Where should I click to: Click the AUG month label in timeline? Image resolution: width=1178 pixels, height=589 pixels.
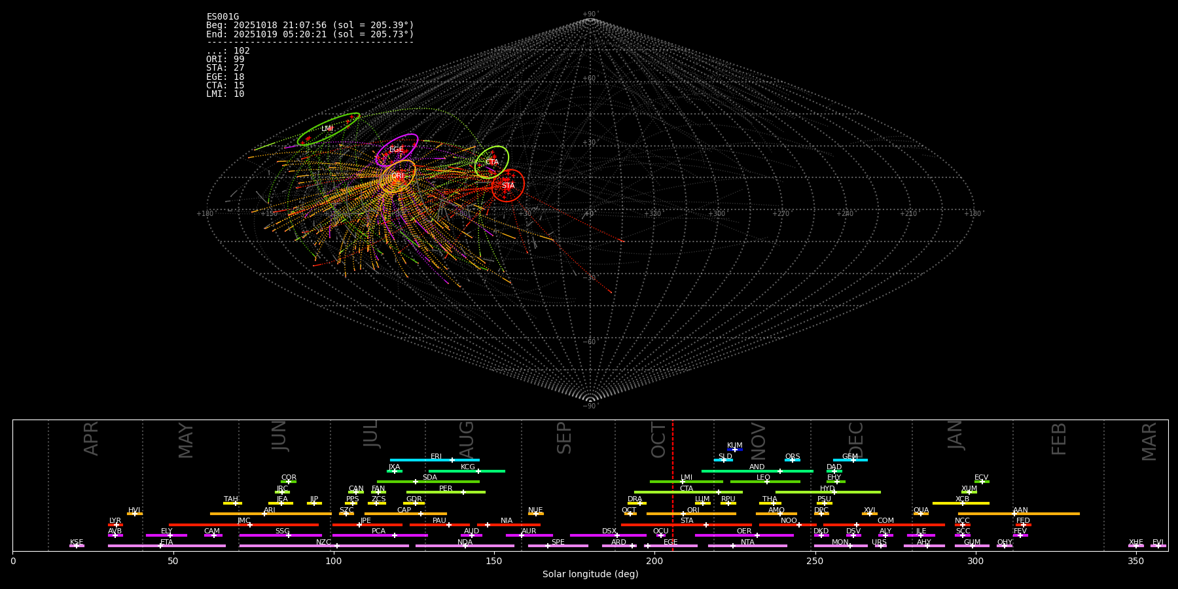[467, 438]
